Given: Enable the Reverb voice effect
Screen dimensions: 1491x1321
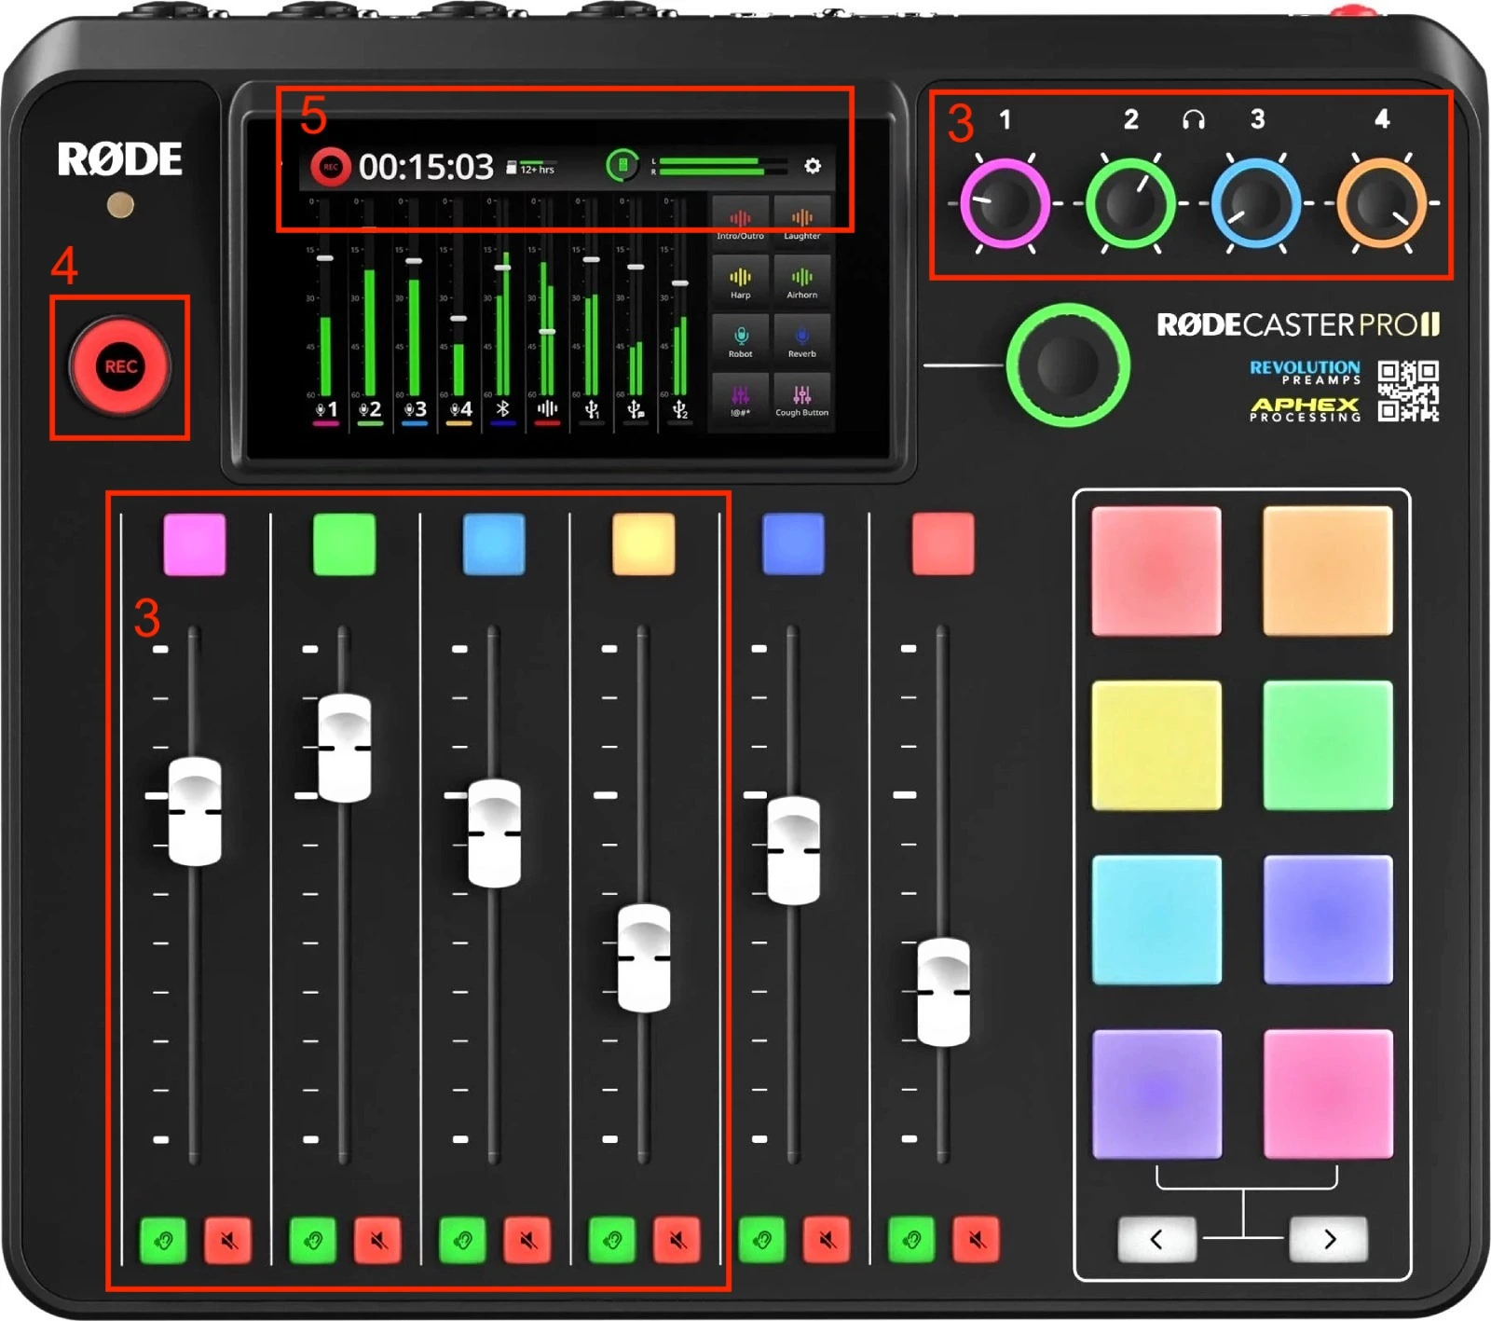Looking at the screenshot, I should (x=802, y=339).
